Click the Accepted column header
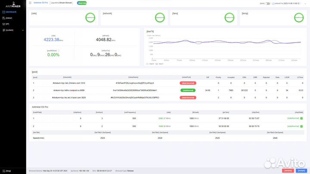This screenshot has height=174, width=310. [231, 77]
